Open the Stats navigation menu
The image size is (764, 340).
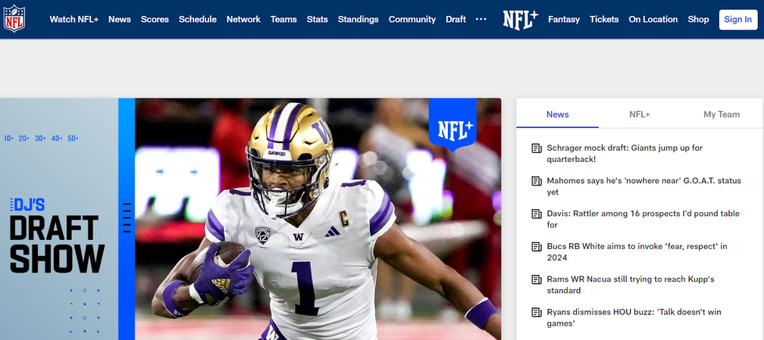(x=317, y=19)
